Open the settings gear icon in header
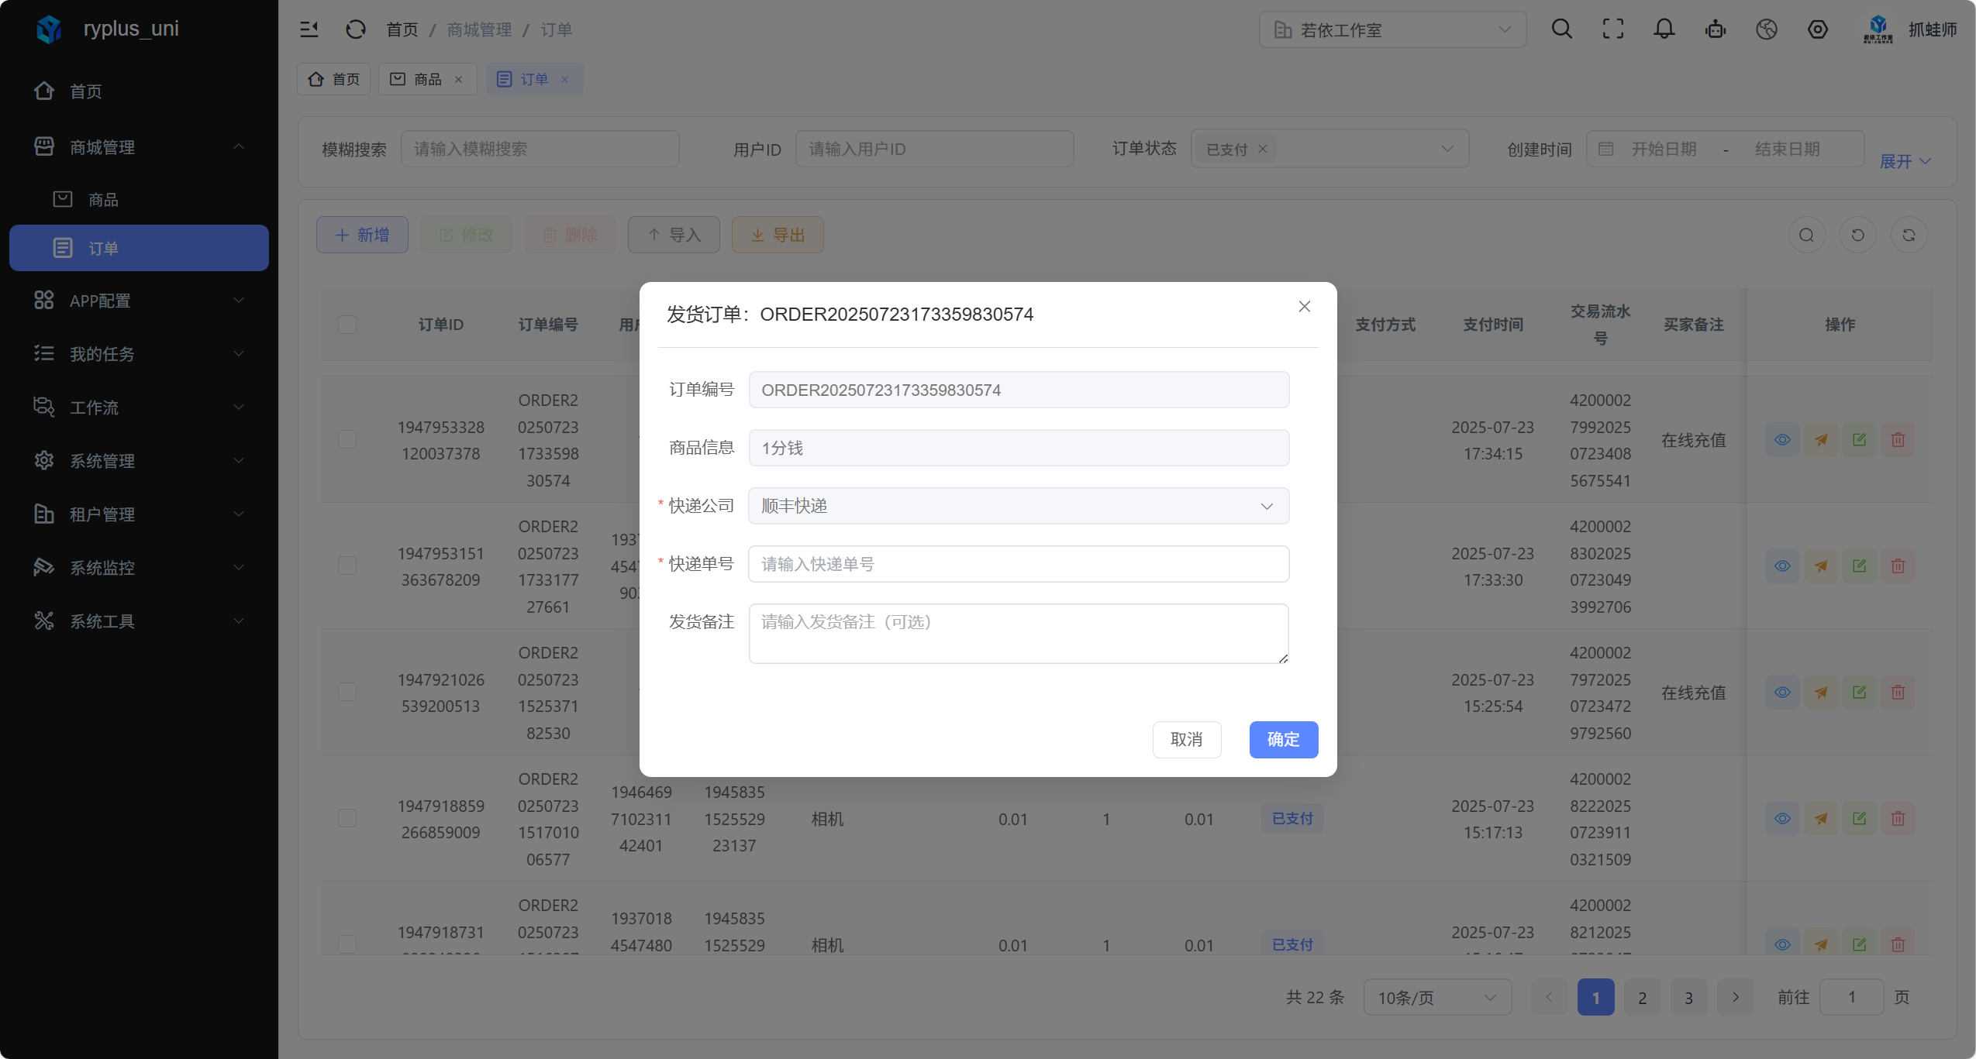 [x=1817, y=29]
